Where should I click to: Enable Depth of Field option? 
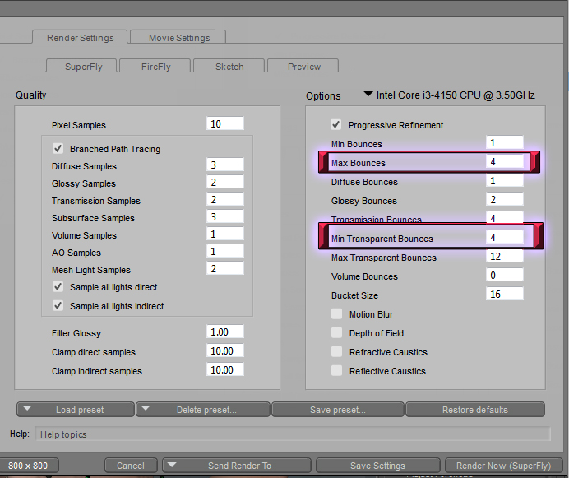(x=336, y=333)
